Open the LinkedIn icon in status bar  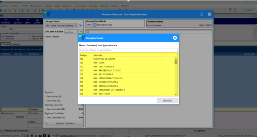tap(36, 136)
